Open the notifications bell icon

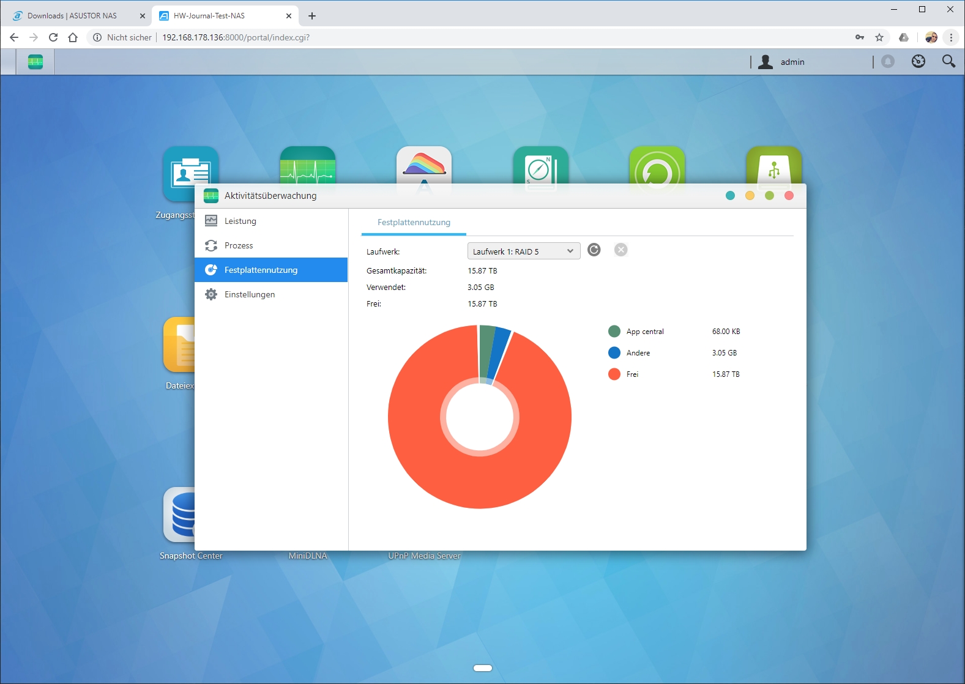click(x=888, y=61)
